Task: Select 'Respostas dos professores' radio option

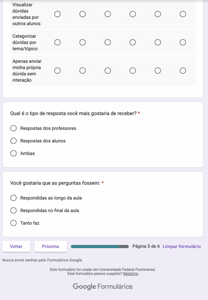Action: point(14,128)
